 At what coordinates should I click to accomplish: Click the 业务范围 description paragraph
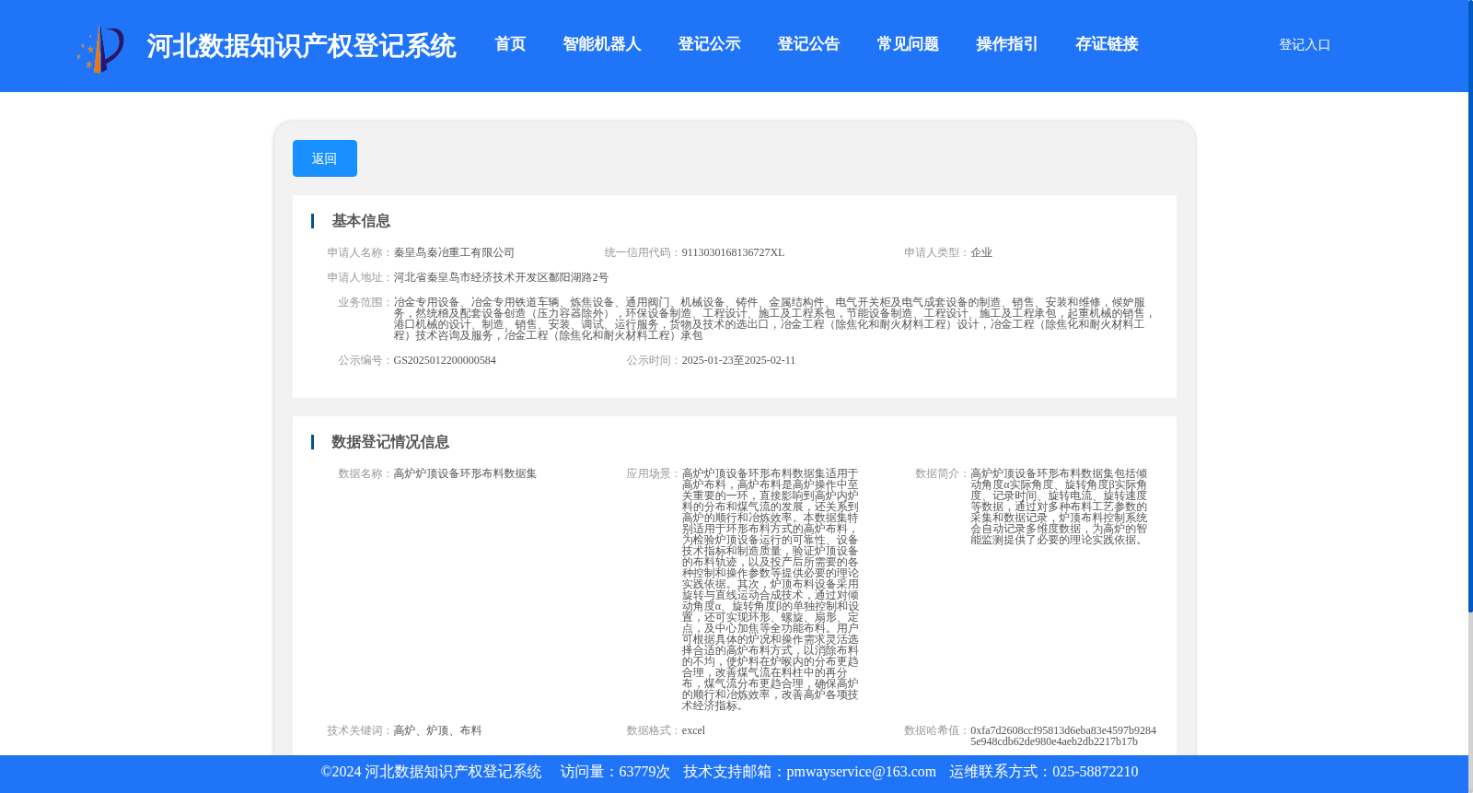(x=773, y=319)
